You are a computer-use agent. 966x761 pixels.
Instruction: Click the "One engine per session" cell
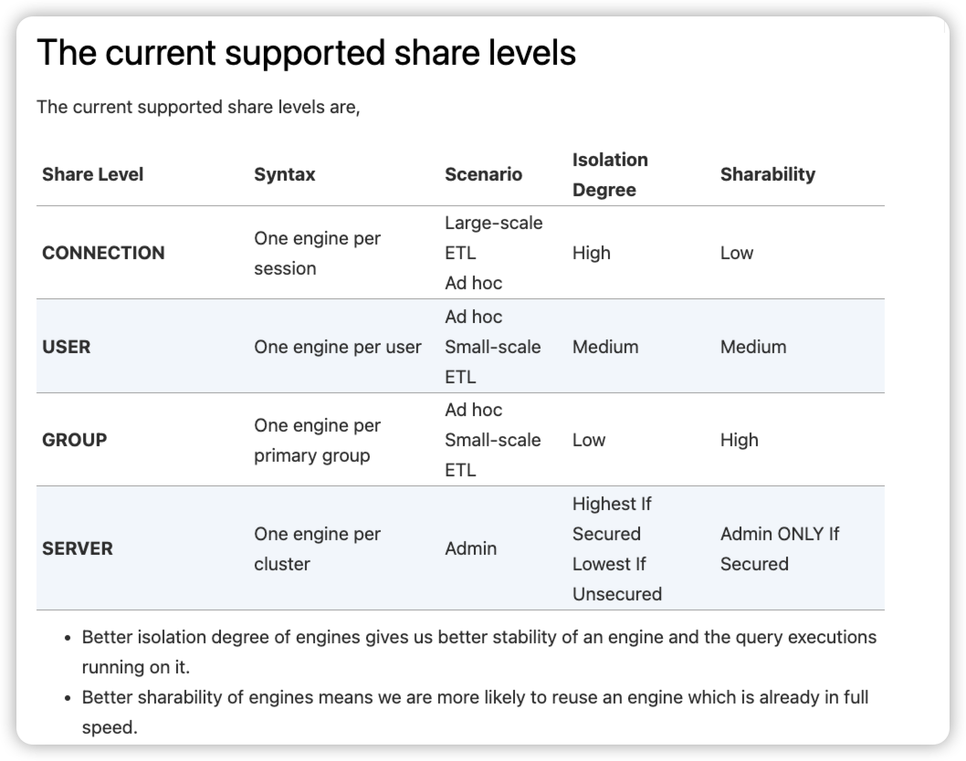317,253
